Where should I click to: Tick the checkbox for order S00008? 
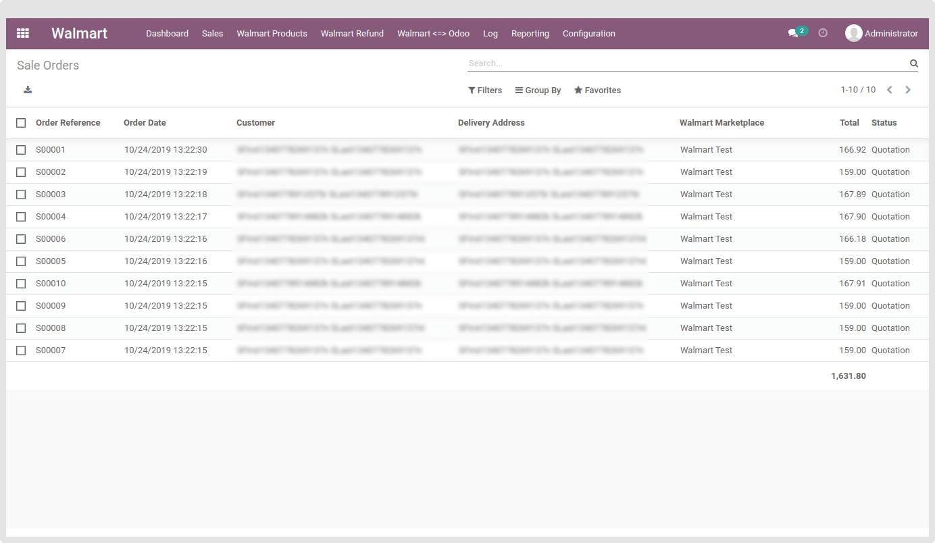tap(21, 328)
